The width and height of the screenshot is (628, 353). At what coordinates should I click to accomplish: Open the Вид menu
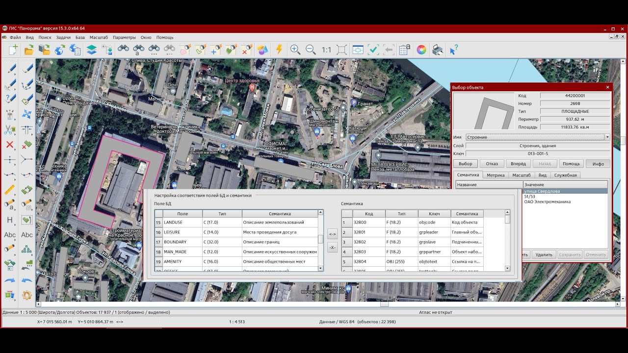[x=30, y=37]
